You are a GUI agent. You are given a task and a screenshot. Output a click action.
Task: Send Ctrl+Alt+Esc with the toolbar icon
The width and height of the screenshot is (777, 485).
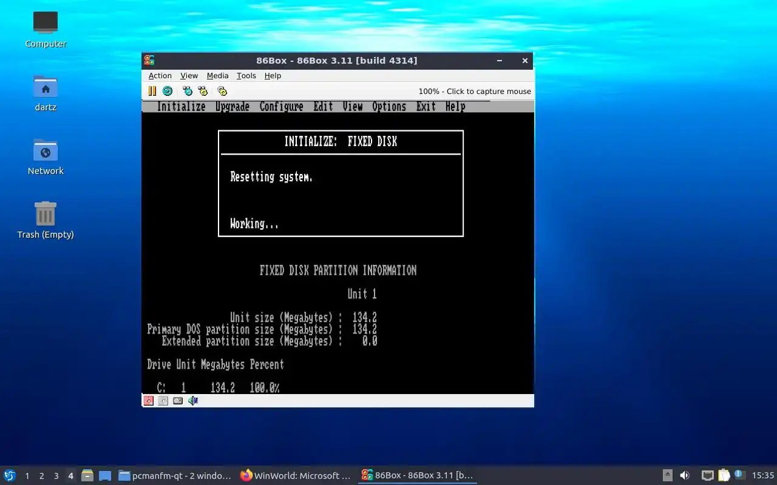[203, 91]
